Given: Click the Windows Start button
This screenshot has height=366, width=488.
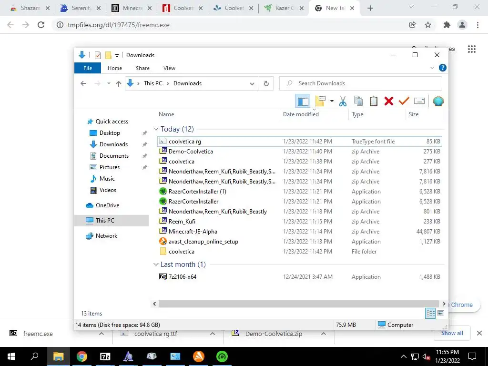Looking at the screenshot, I should point(11,356).
